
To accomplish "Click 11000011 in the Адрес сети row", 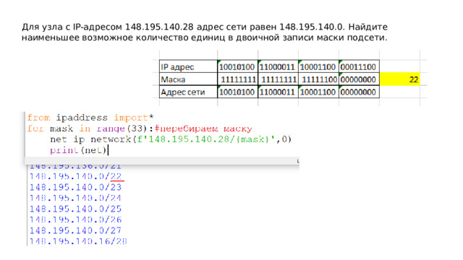I will click(x=278, y=92).
